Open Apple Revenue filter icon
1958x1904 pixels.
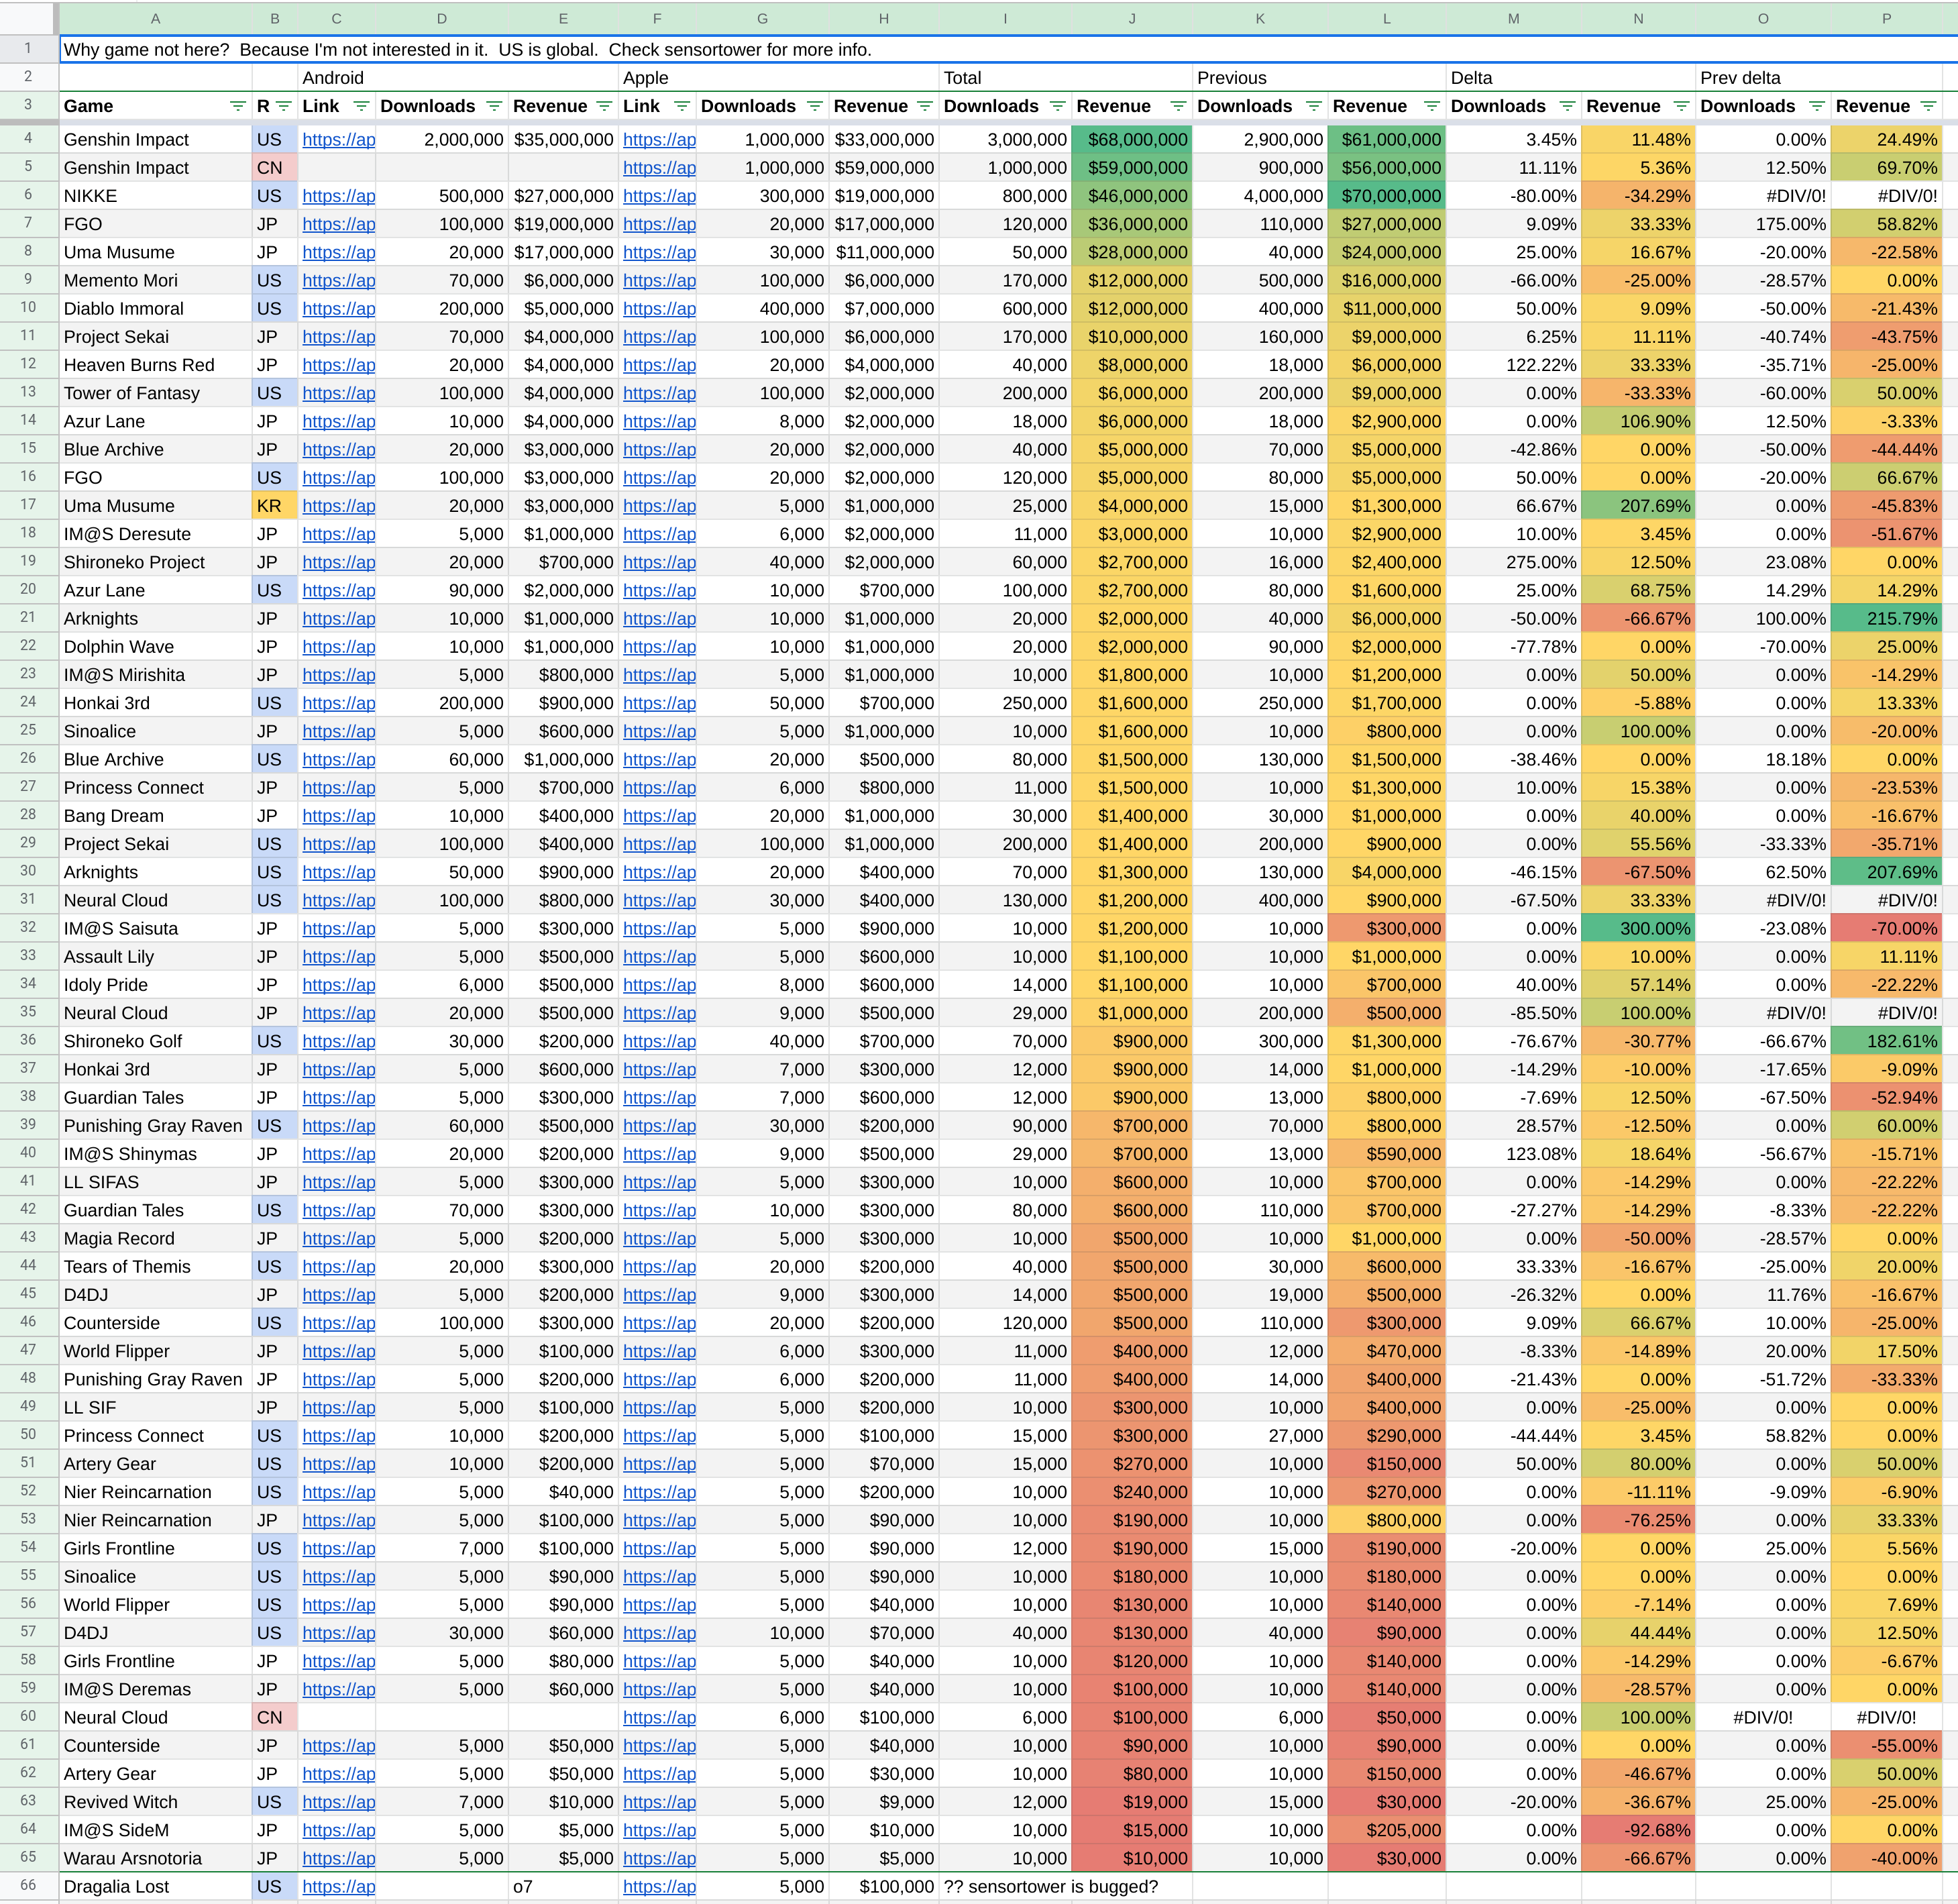925,106
